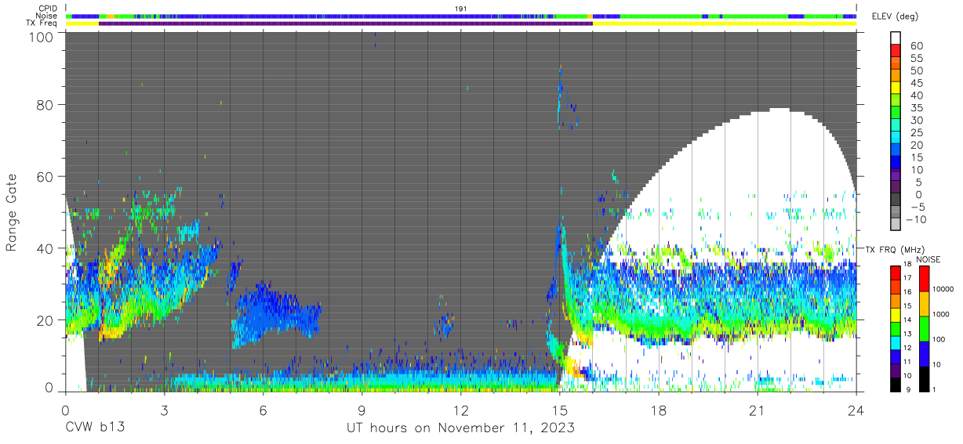Select the 'CPID' row label
The image size is (963, 444).
tap(46, 9)
